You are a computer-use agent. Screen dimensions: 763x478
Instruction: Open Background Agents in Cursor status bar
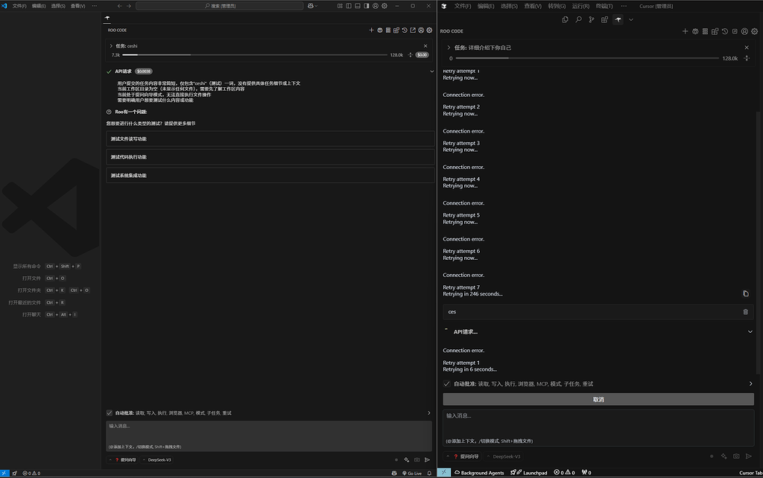tap(479, 473)
